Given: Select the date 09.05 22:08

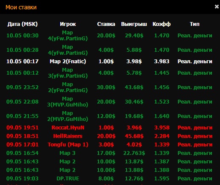Looking at the screenshot, I should coord(23,102).
